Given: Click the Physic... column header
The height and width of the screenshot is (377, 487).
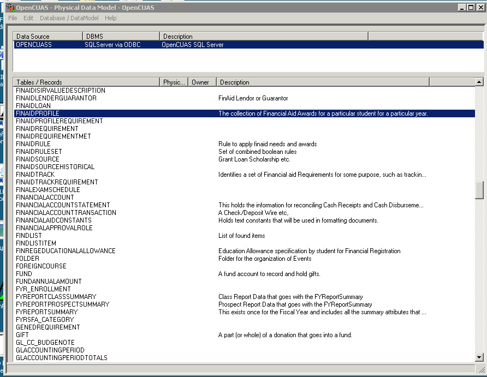Looking at the screenshot, I should tap(174, 82).
